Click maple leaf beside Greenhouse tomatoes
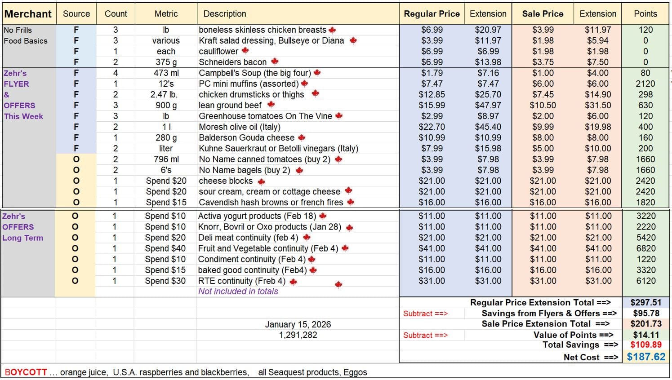The image size is (672, 380). pos(339,116)
